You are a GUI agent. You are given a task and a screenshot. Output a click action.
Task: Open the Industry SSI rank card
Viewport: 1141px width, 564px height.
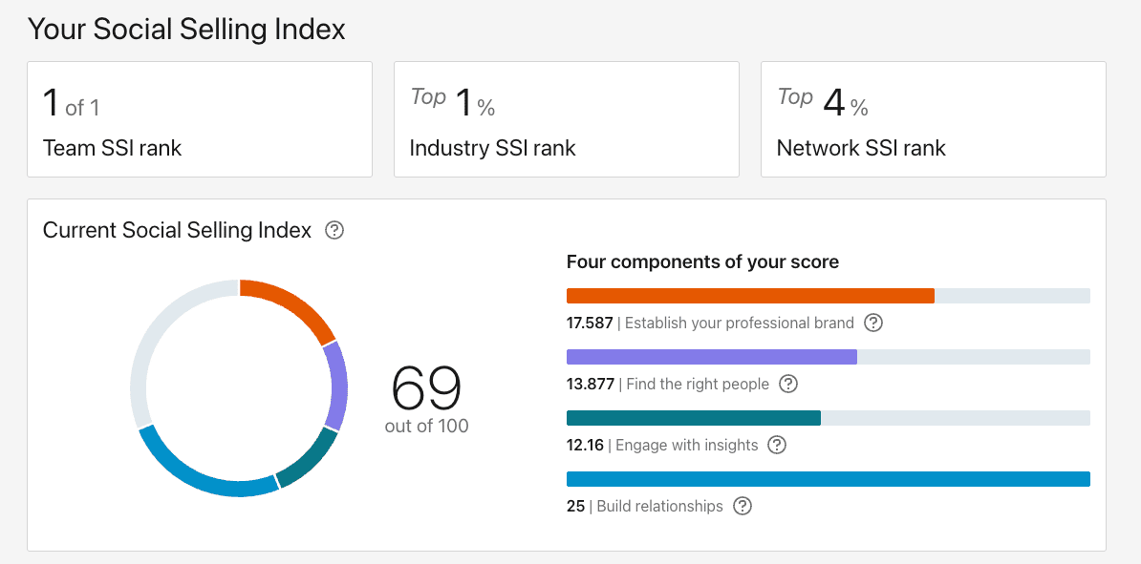pyautogui.click(x=566, y=119)
